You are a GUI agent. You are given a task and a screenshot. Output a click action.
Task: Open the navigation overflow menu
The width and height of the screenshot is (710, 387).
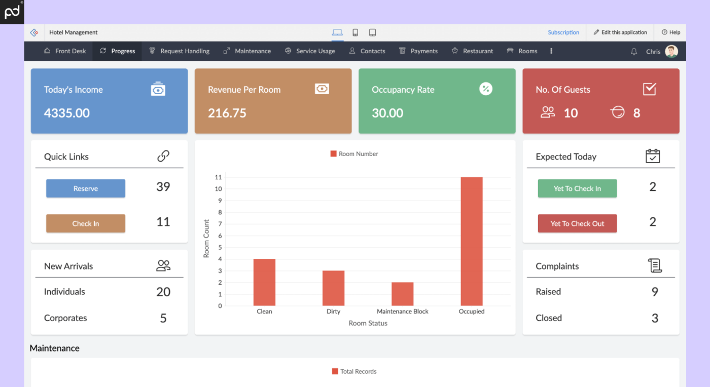551,51
